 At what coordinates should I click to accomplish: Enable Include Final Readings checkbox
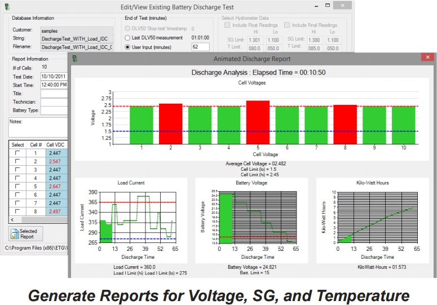pyautogui.click(x=288, y=25)
